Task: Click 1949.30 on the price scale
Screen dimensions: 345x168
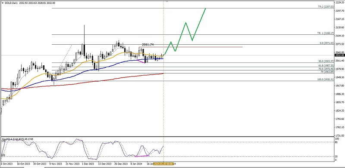Action: (340, 77)
